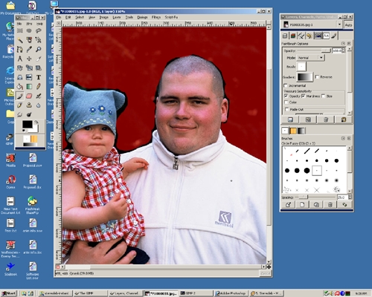Uncheck the Hardness pressure sensitivity option
Image resolution: width=372 pixels, height=297 pixels.
[304, 96]
